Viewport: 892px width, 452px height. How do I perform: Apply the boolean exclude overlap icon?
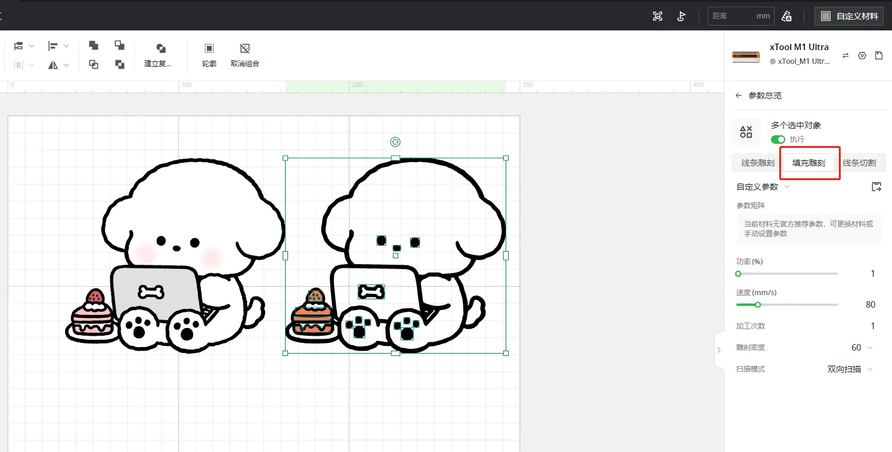coord(120,64)
